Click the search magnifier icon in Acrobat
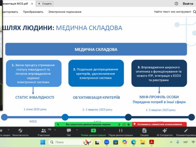This screenshot has height=147, width=196. [x=194, y=12]
